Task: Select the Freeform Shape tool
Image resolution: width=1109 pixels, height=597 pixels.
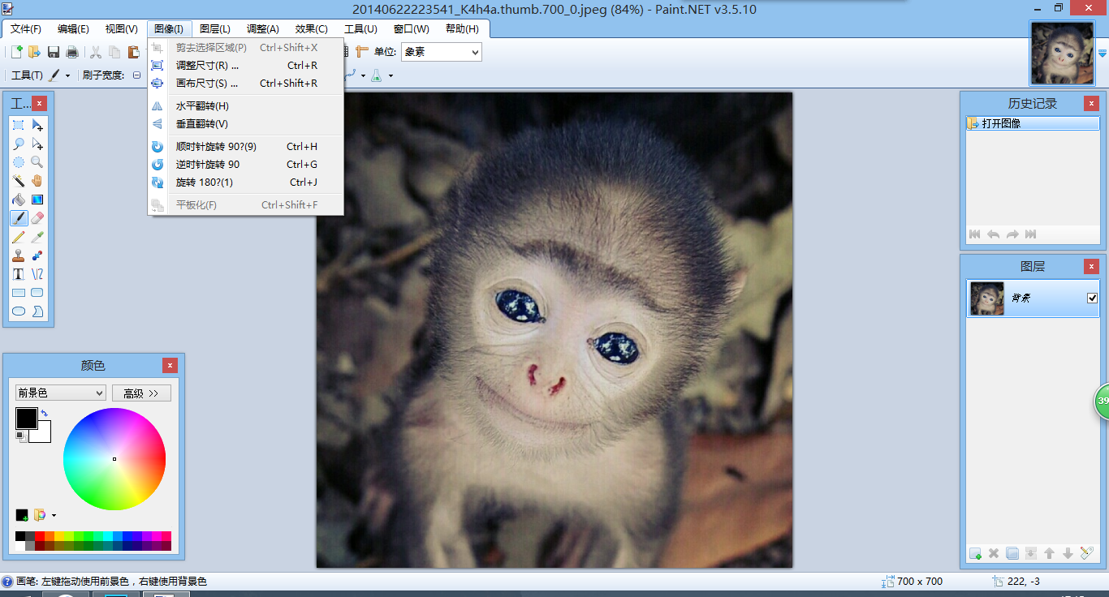Action: point(37,311)
